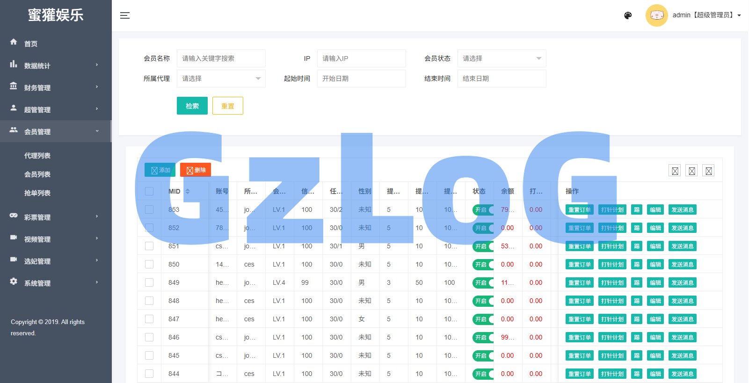Click the home icon beside 首页
Screen dimensions: 749x383
coord(14,42)
